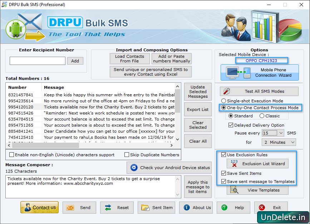Click Apply this message to list items

click(198, 187)
